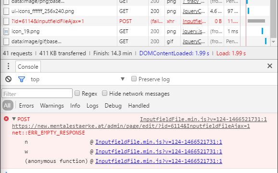Open the anonymous function source link
The width and height of the screenshot is (278, 173).
159,161
